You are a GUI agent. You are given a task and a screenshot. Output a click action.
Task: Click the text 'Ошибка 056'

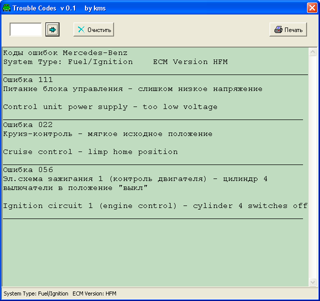28,170
